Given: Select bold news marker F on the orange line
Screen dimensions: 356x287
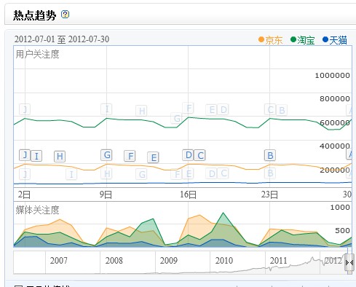Looking at the screenshot, I should pos(130,156).
